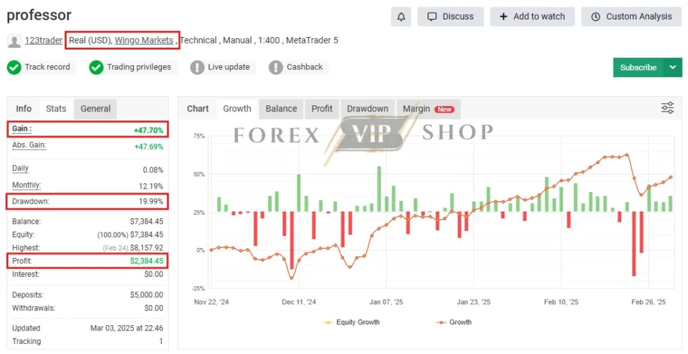Screen dimensions: 688x354
Task: Open the Margin chart tab
Action: [x=428, y=108]
